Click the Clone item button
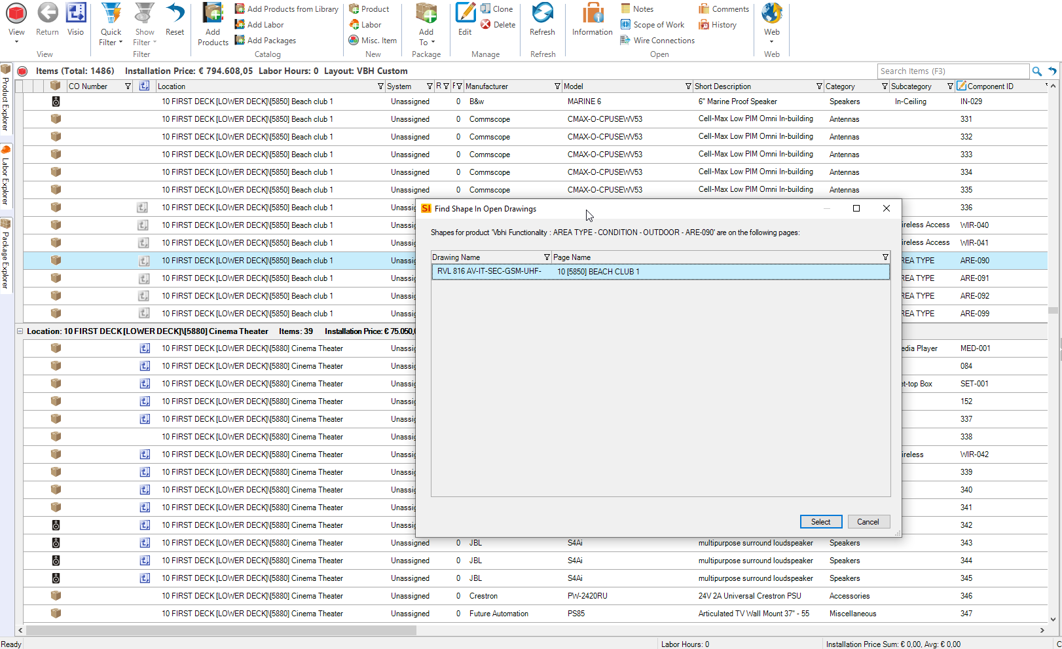Viewport: 1062px width, 649px height. click(x=496, y=9)
